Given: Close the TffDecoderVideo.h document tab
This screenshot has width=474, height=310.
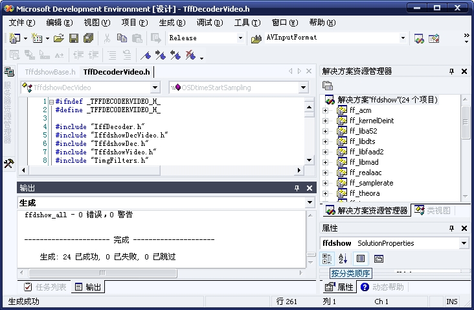Looking at the screenshot, I should [309, 71].
